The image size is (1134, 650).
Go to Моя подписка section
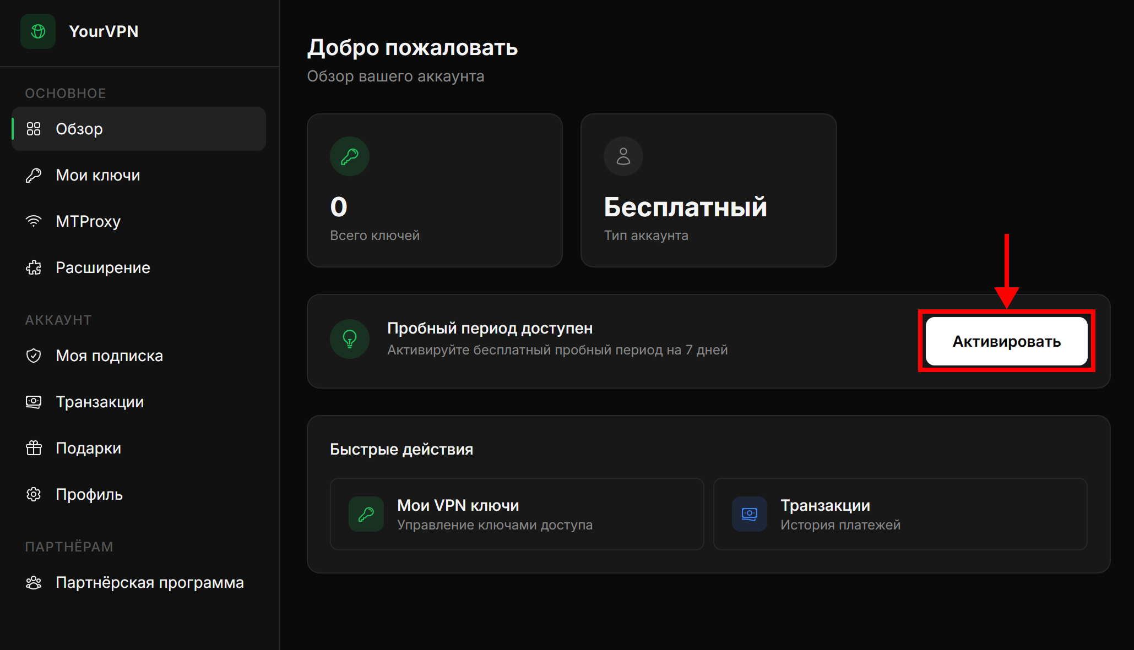point(109,356)
